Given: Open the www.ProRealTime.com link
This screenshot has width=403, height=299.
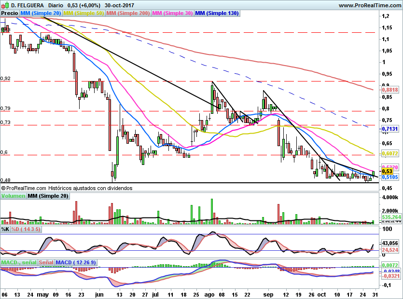Looking at the screenshot, I should pos(369,5).
